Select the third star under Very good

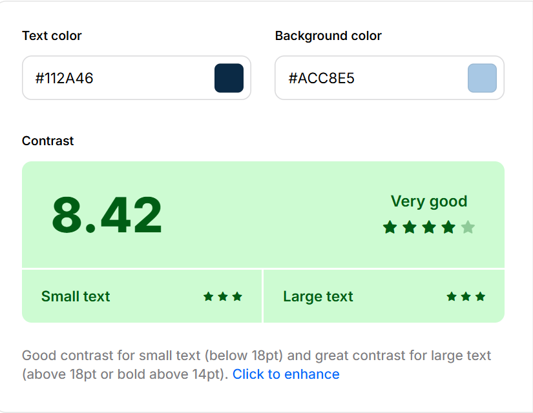tap(429, 227)
